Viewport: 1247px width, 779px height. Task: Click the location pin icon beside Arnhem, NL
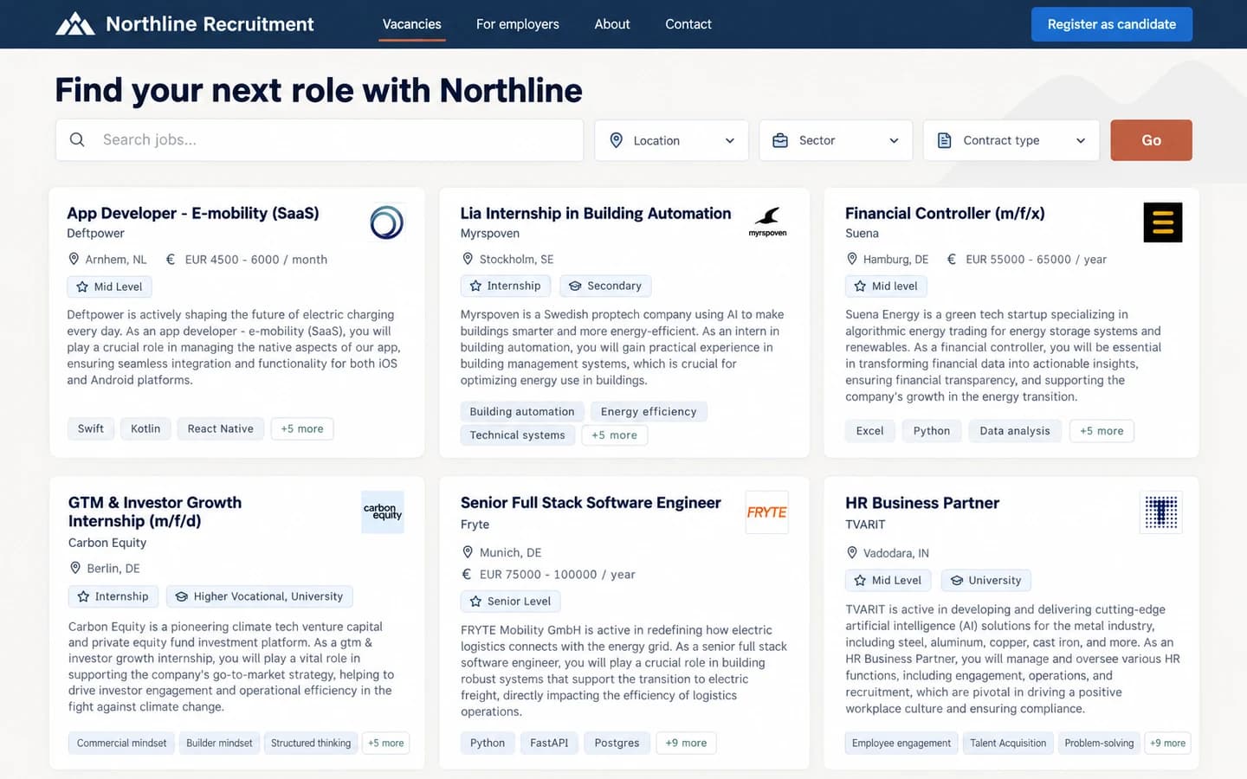[x=74, y=259]
